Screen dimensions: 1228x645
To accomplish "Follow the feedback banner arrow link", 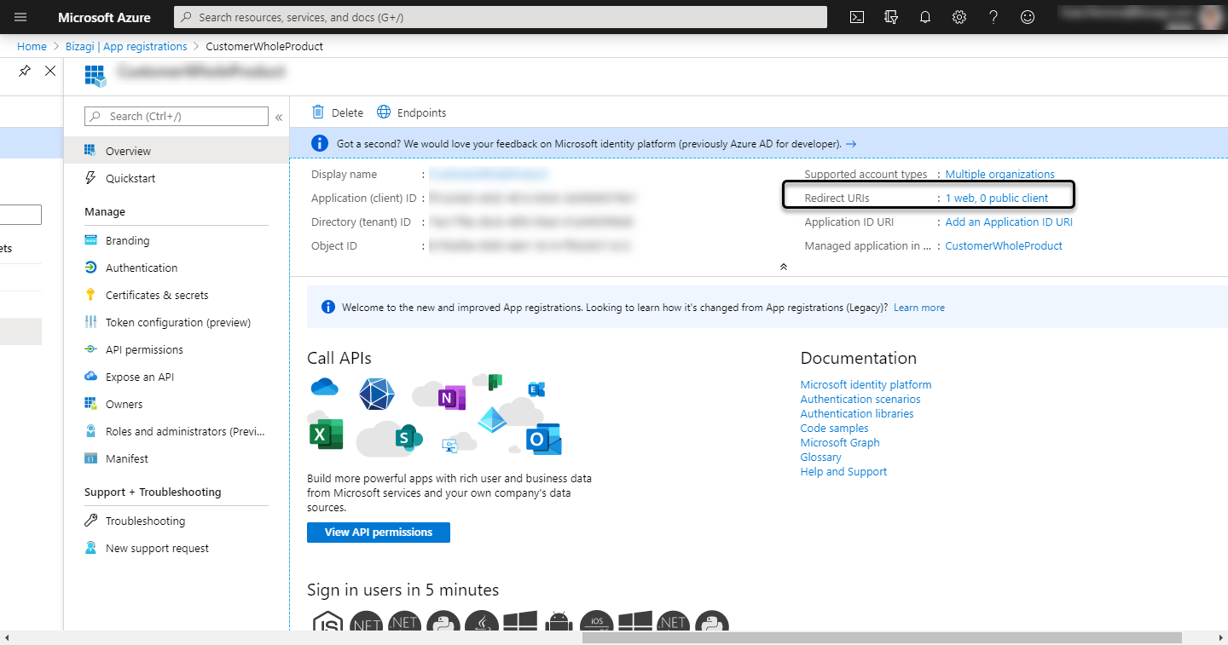I will coord(851,144).
